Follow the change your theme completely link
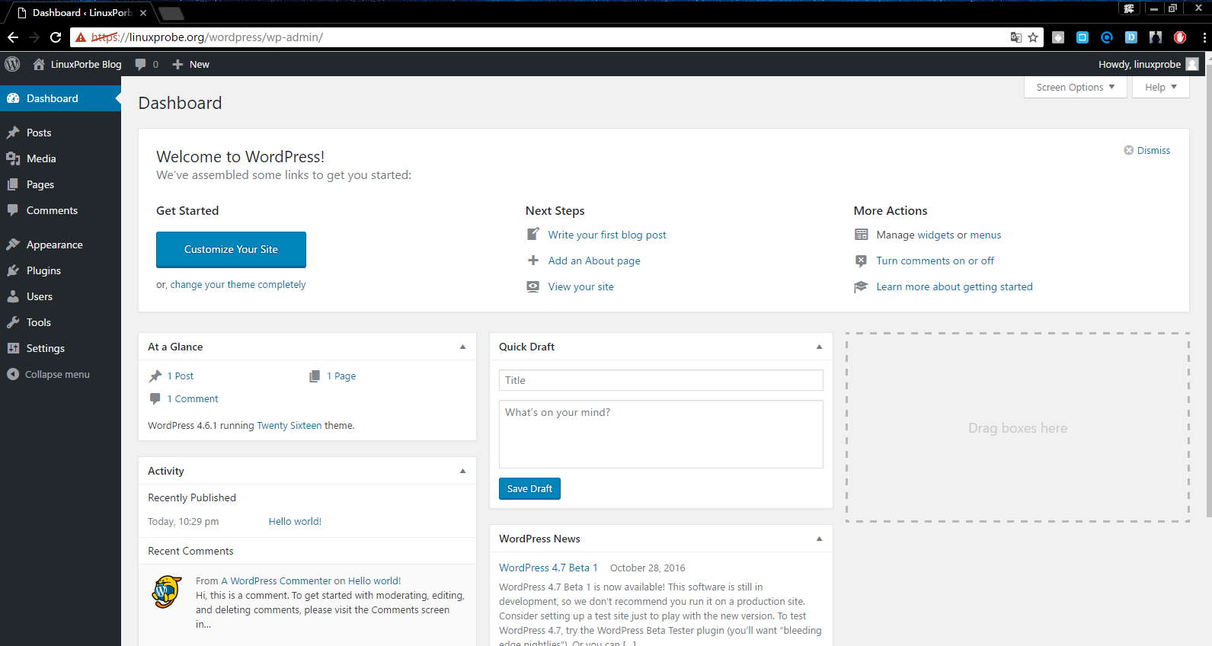The height and width of the screenshot is (646, 1212). pos(238,284)
